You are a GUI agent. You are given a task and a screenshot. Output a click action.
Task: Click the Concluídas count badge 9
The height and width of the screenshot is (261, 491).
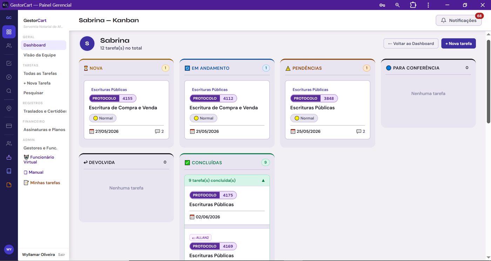(265, 163)
